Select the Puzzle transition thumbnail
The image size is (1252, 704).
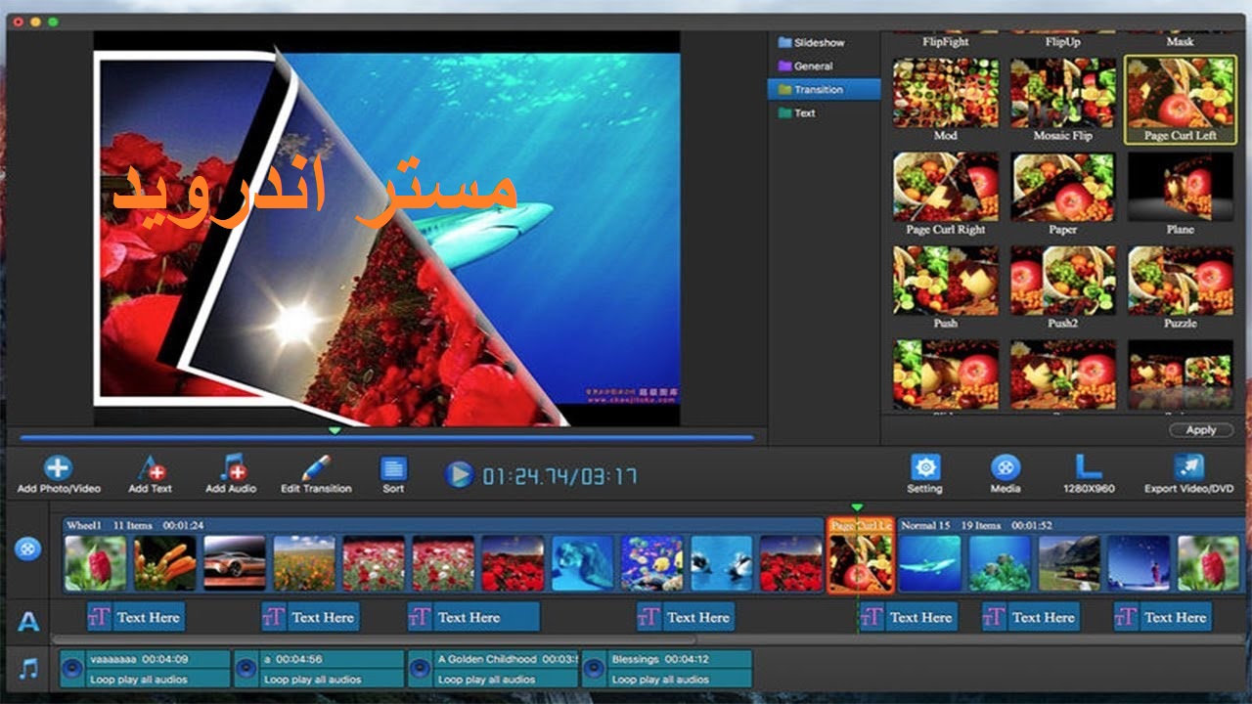point(1181,281)
